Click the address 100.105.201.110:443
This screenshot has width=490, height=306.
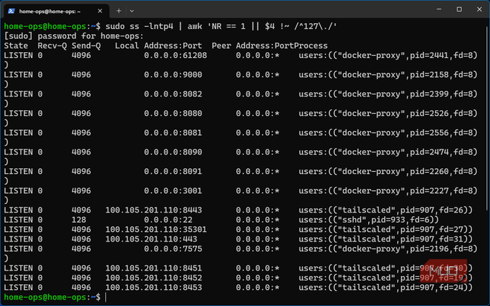[x=151, y=239]
